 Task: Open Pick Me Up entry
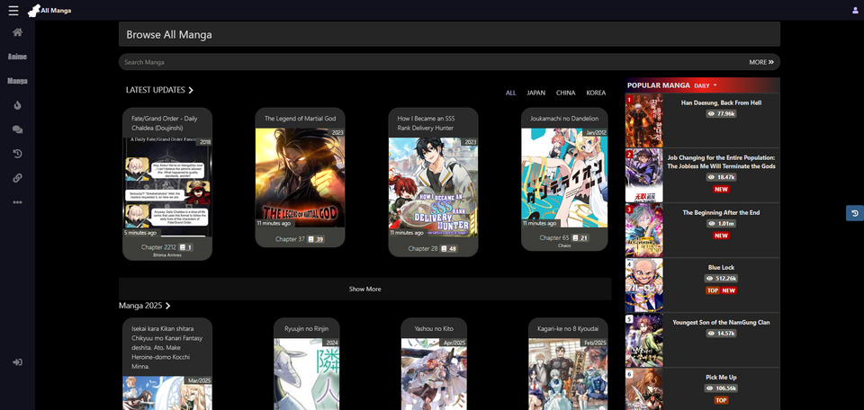click(721, 378)
